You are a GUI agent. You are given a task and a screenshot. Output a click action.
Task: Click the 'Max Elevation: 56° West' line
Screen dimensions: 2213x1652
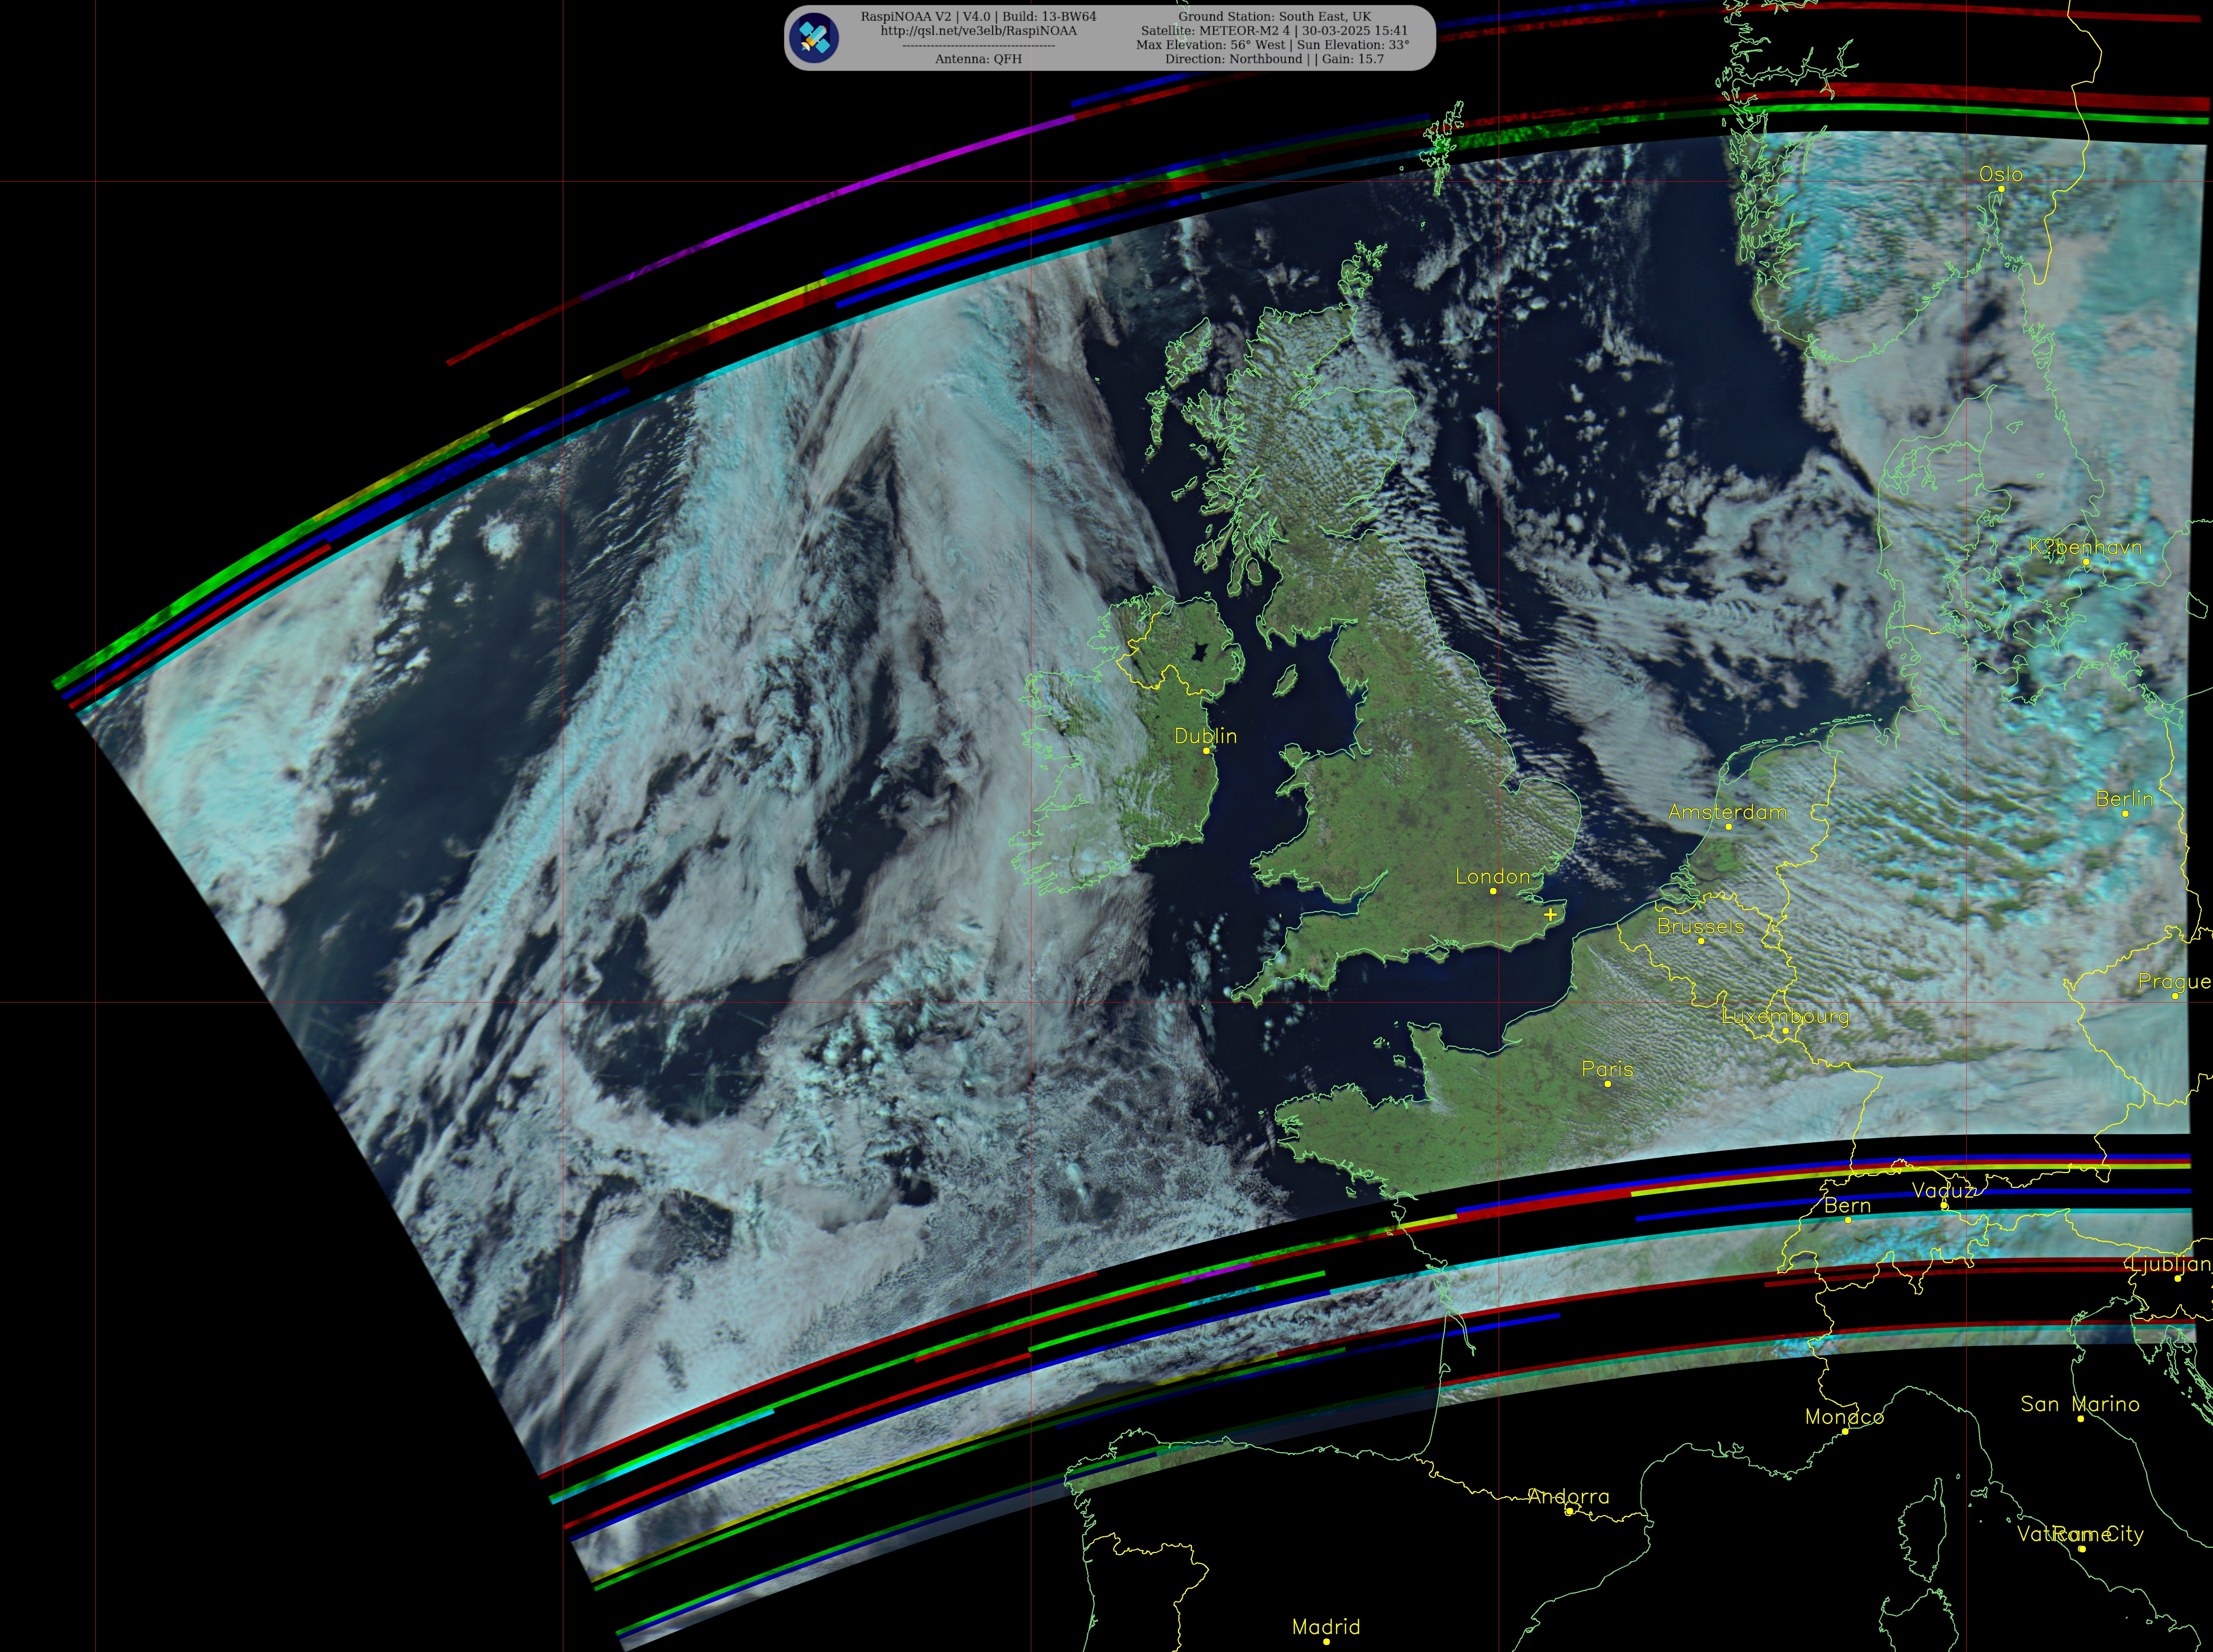click(1272, 45)
